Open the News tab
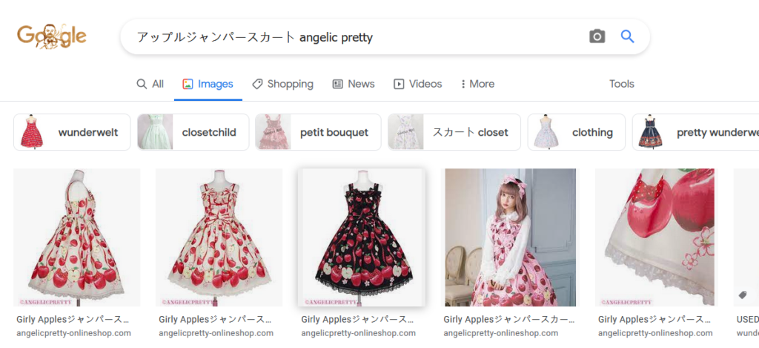The image size is (759, 348). [x=354, y=84]
